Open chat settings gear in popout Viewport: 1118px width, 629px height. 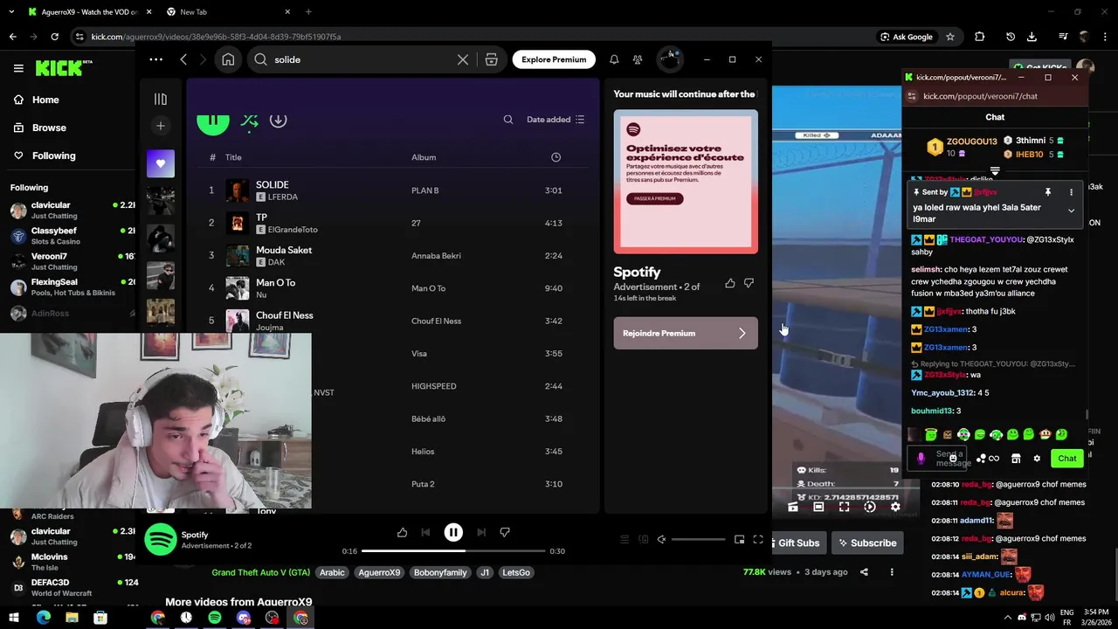coord(1037,458)
